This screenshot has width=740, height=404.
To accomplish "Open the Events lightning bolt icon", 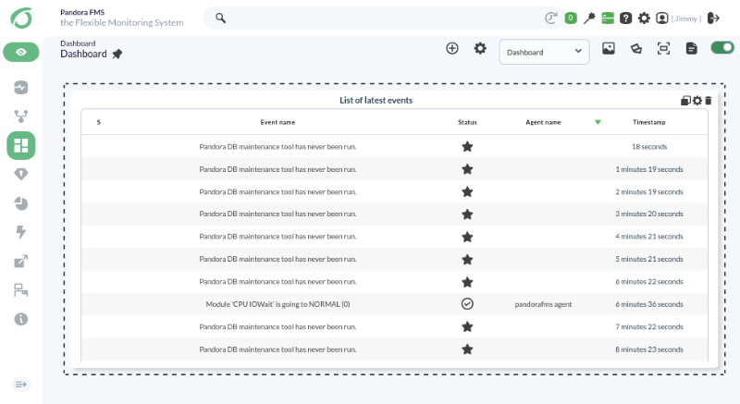I will pyautogui.click(x=20, y=232).
